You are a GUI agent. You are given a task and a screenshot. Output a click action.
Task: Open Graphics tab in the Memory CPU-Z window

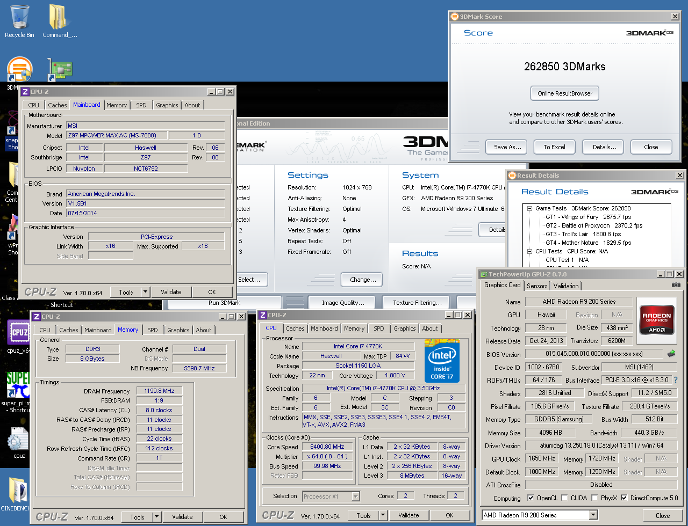[x=178, y=330]
